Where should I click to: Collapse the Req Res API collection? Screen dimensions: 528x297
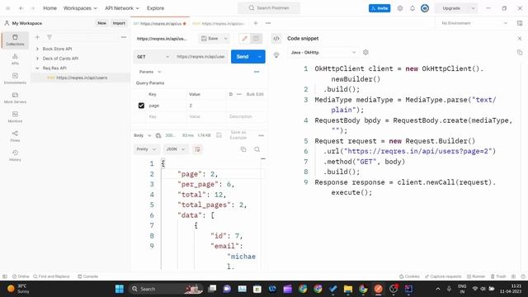pos(37,68)
